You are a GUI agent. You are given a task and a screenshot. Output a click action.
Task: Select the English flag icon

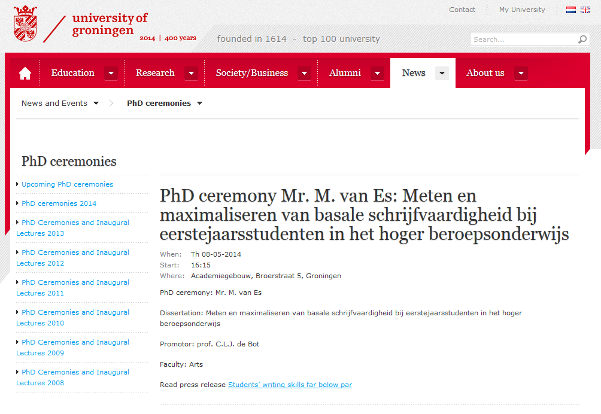pos(585,10)
